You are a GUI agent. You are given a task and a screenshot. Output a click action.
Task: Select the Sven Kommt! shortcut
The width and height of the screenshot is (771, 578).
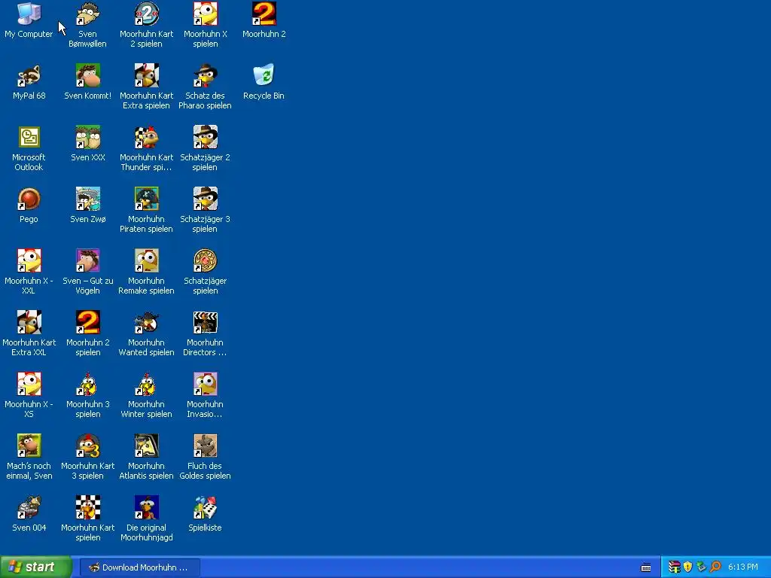[88, 75]
